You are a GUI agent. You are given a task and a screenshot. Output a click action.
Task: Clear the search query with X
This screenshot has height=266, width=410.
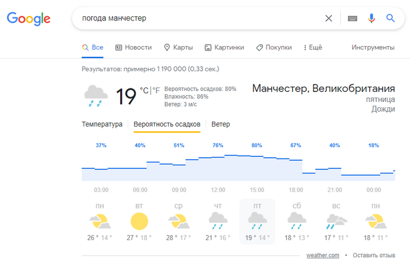tap(329, 18)
